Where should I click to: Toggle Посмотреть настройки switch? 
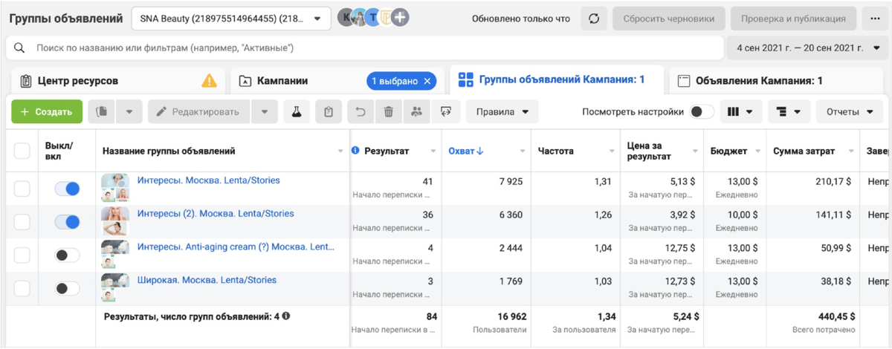(x=701, y=112)
